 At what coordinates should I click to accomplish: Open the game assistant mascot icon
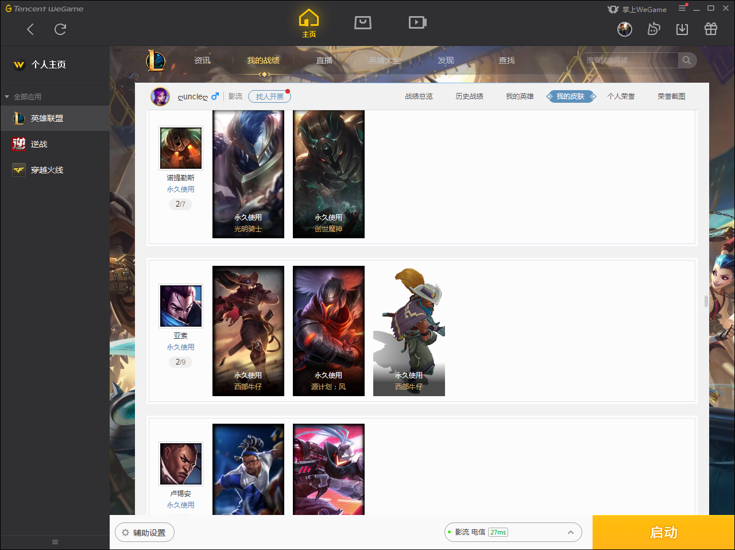coord(653,29)
